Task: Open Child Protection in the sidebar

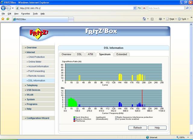Action: (38, 57)
